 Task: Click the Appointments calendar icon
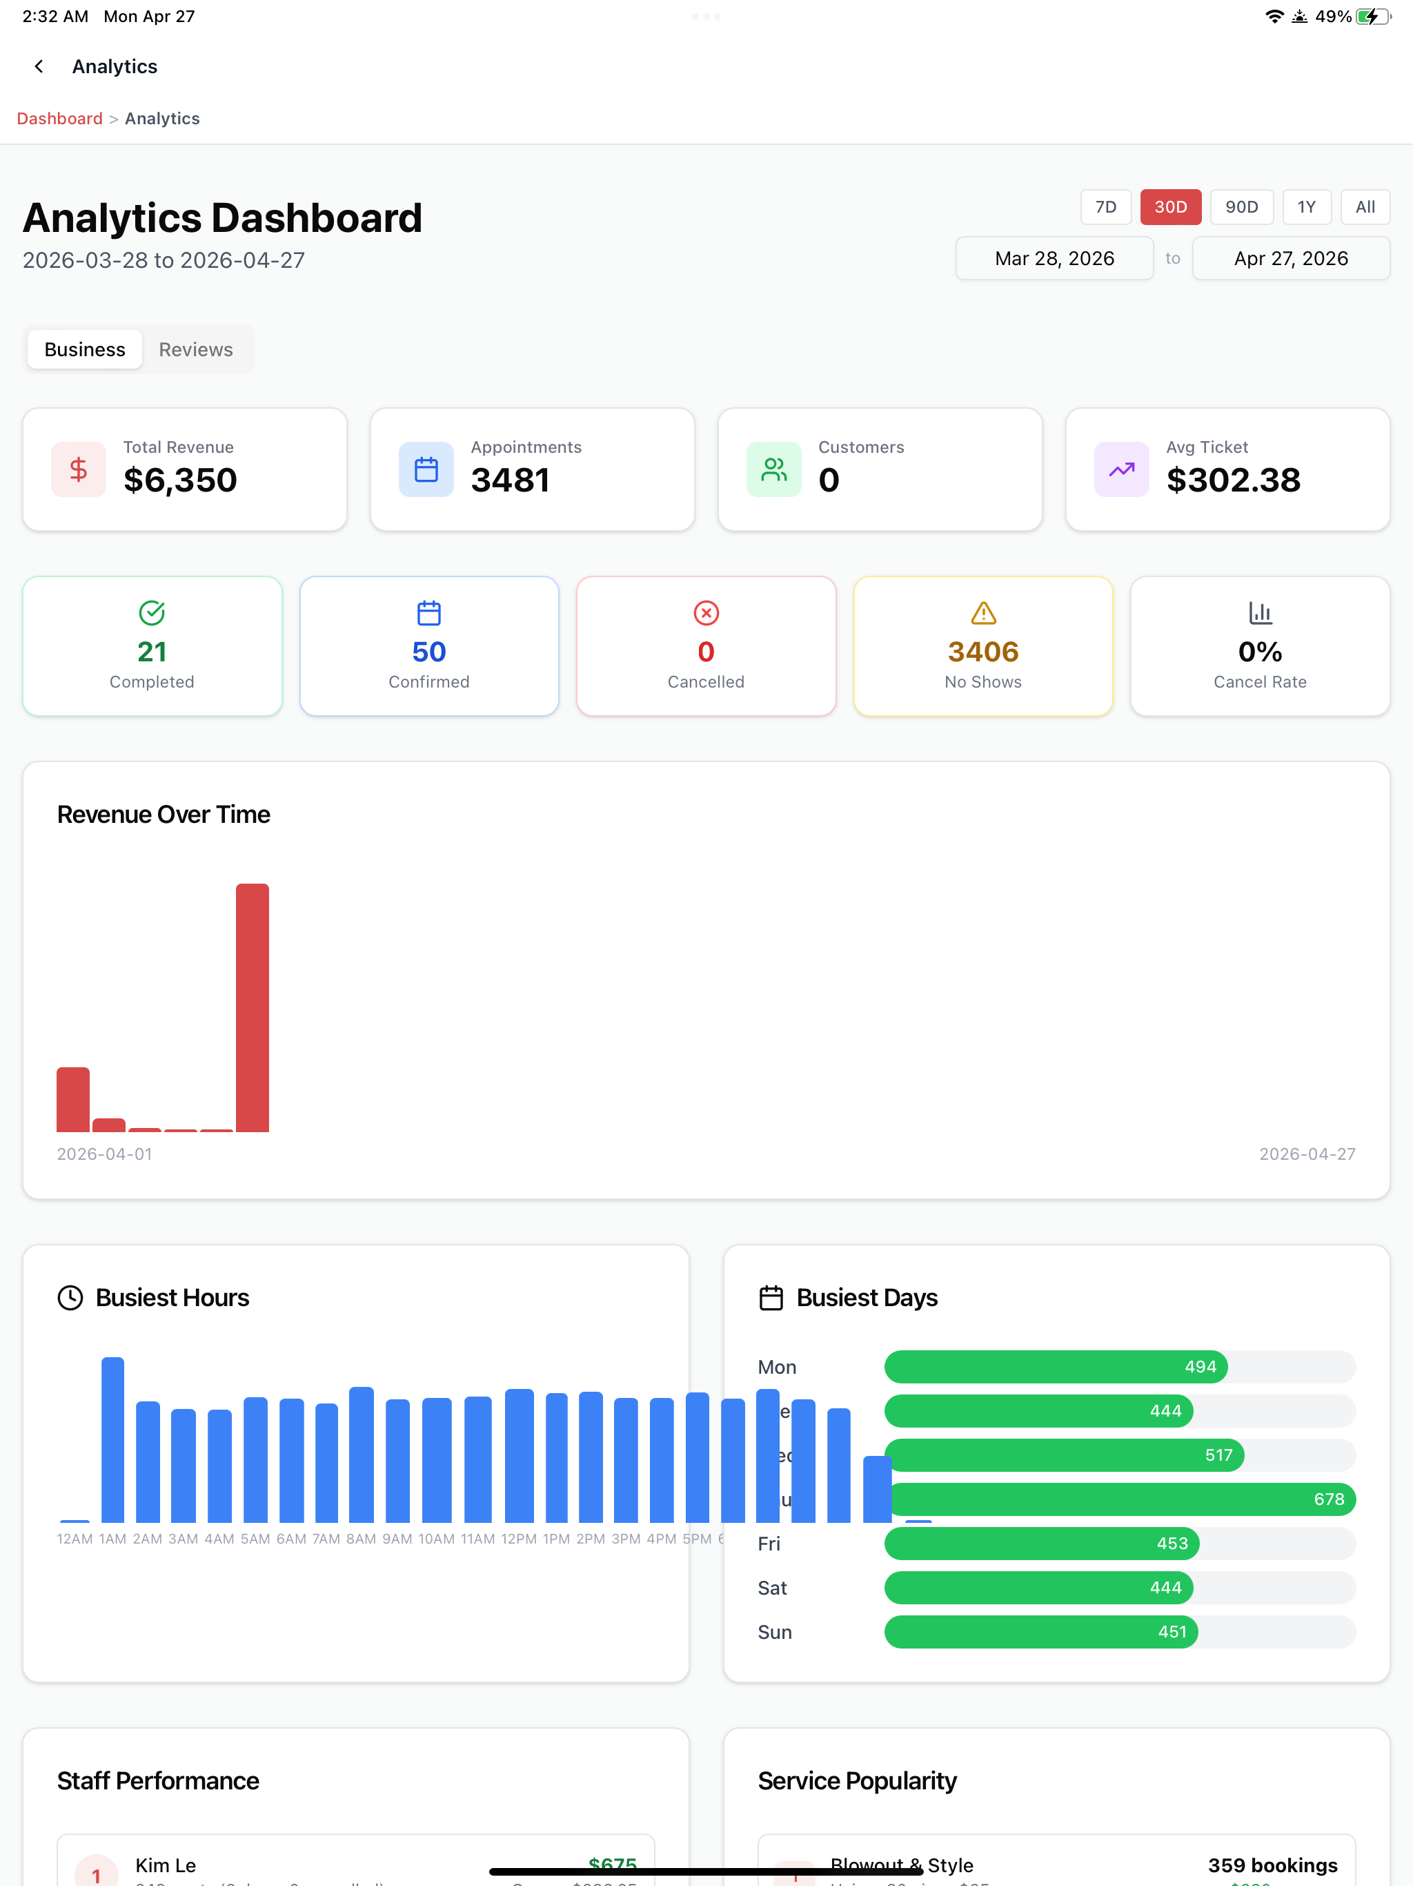pyautogui.click(x=426, y=469)
